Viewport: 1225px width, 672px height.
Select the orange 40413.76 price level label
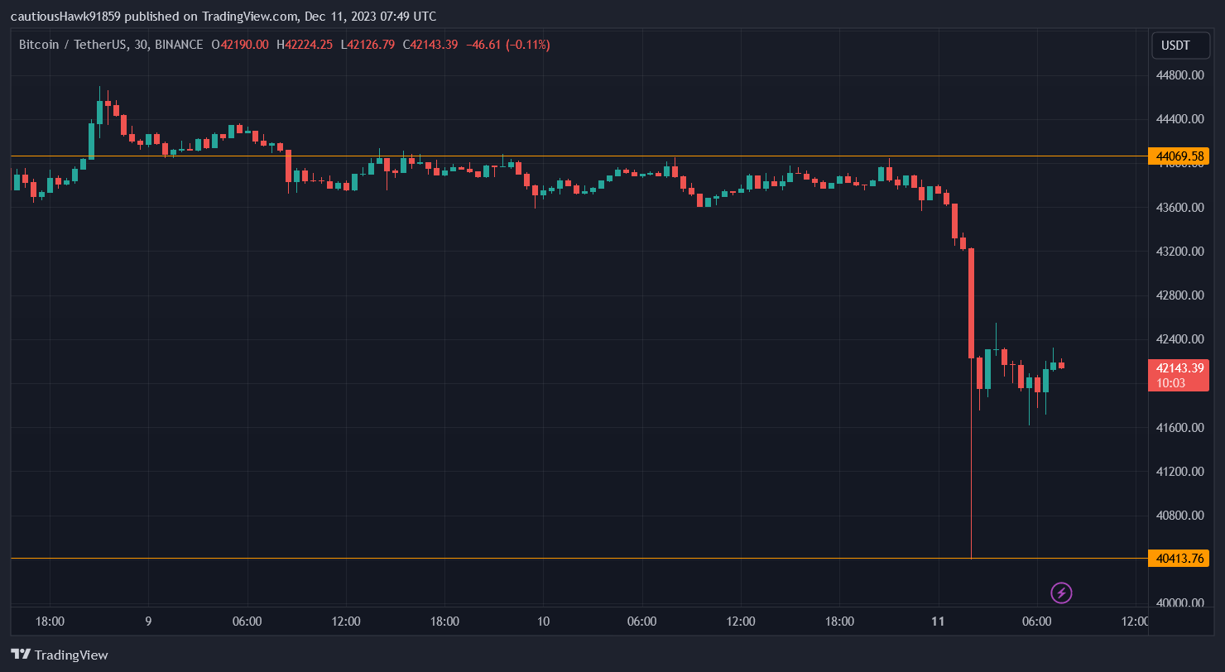pyautogui.click(x=1179, y=559)
